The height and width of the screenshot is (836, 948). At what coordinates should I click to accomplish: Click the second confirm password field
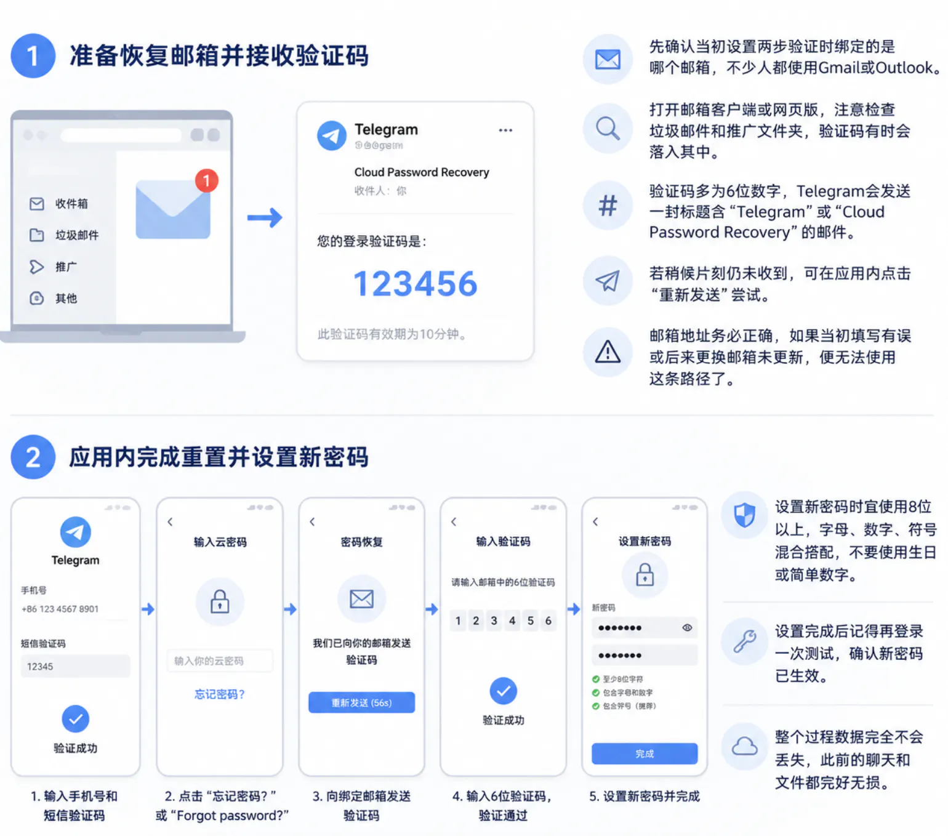coord(645,655)
